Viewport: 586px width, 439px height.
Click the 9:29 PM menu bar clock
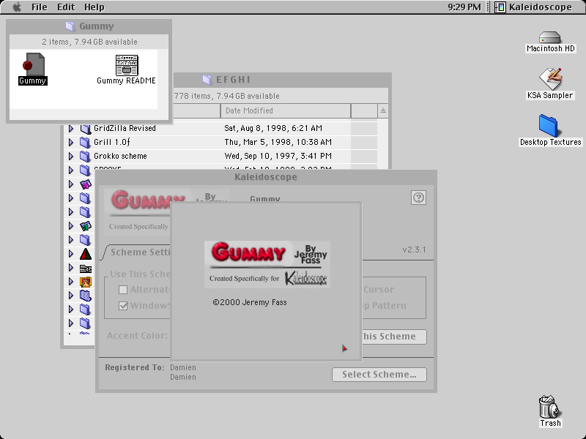tap(464, 7)
